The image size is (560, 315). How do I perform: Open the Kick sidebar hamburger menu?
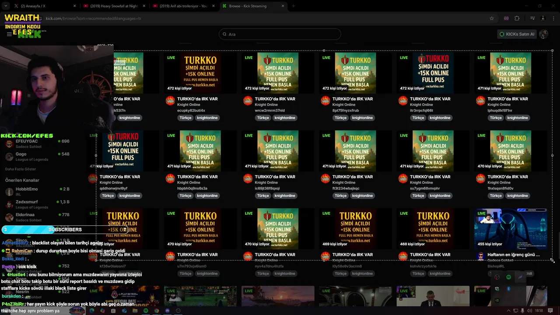coord(9,34)
